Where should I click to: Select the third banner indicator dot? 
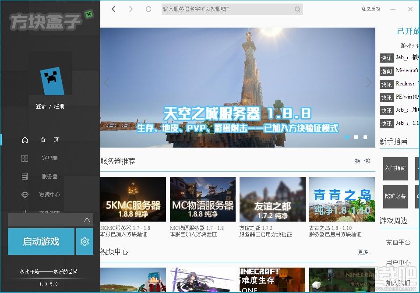pos(365,137)
